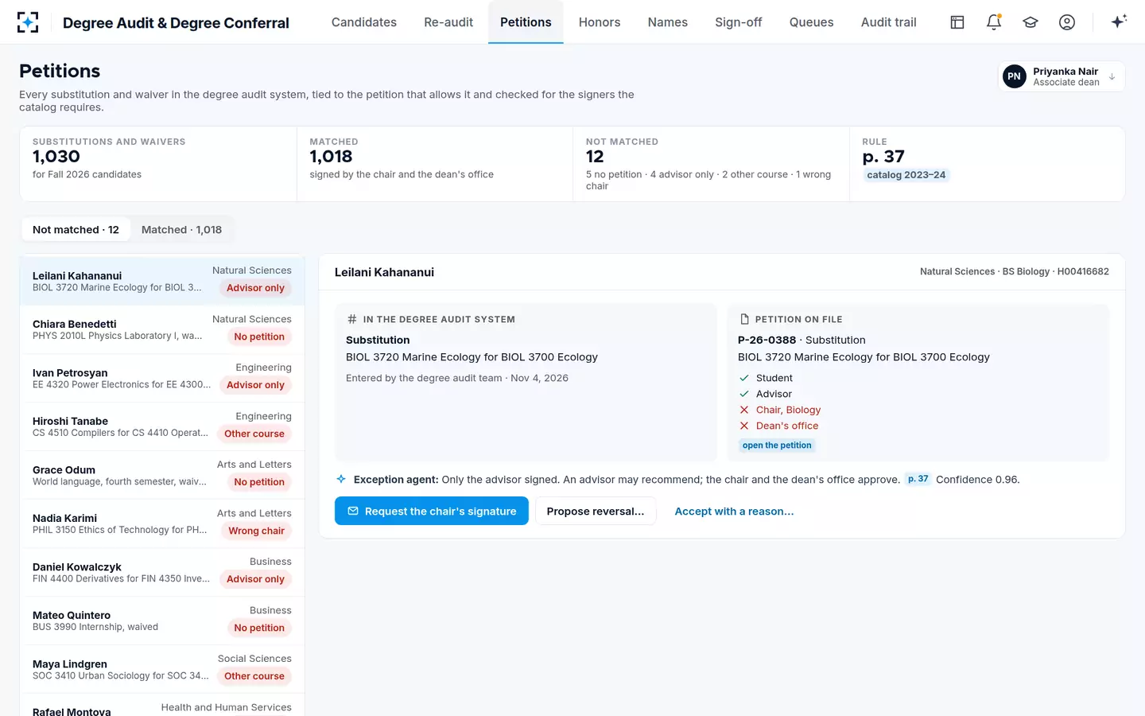1145x716 pixels.
Task: Select Daniel Kowalczyk's row
Action: point(162,572)
